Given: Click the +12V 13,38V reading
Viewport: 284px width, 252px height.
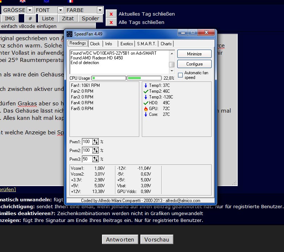Looking at the screenshot, I should pyautogui.click(x=88, y=192).
